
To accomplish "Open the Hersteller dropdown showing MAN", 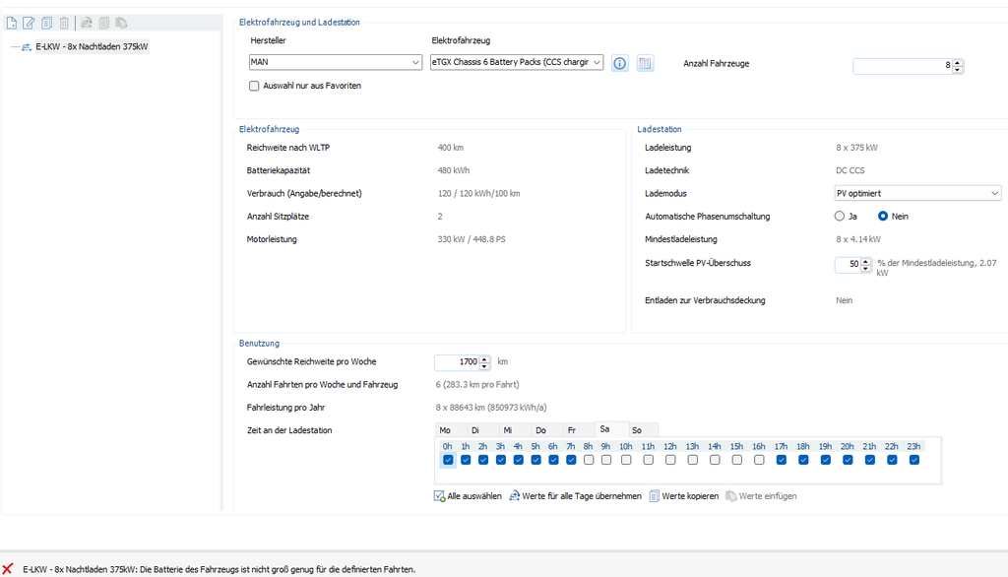I will (335, 62).
